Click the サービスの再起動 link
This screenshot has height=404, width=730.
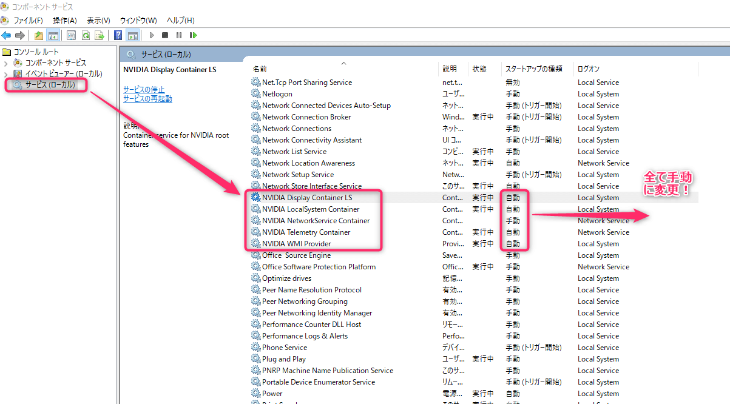coord(147,99)
